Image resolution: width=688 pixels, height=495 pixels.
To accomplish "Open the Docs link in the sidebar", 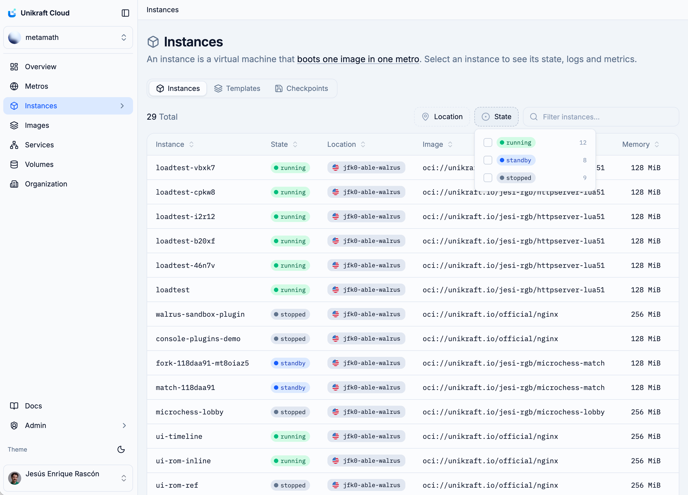I will click(x=68, y=406).
